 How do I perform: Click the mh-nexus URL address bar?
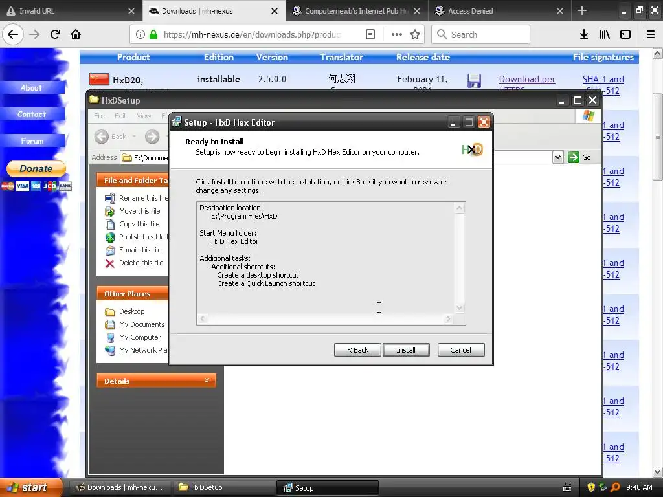pyautogui.click(x=253, y=34)
